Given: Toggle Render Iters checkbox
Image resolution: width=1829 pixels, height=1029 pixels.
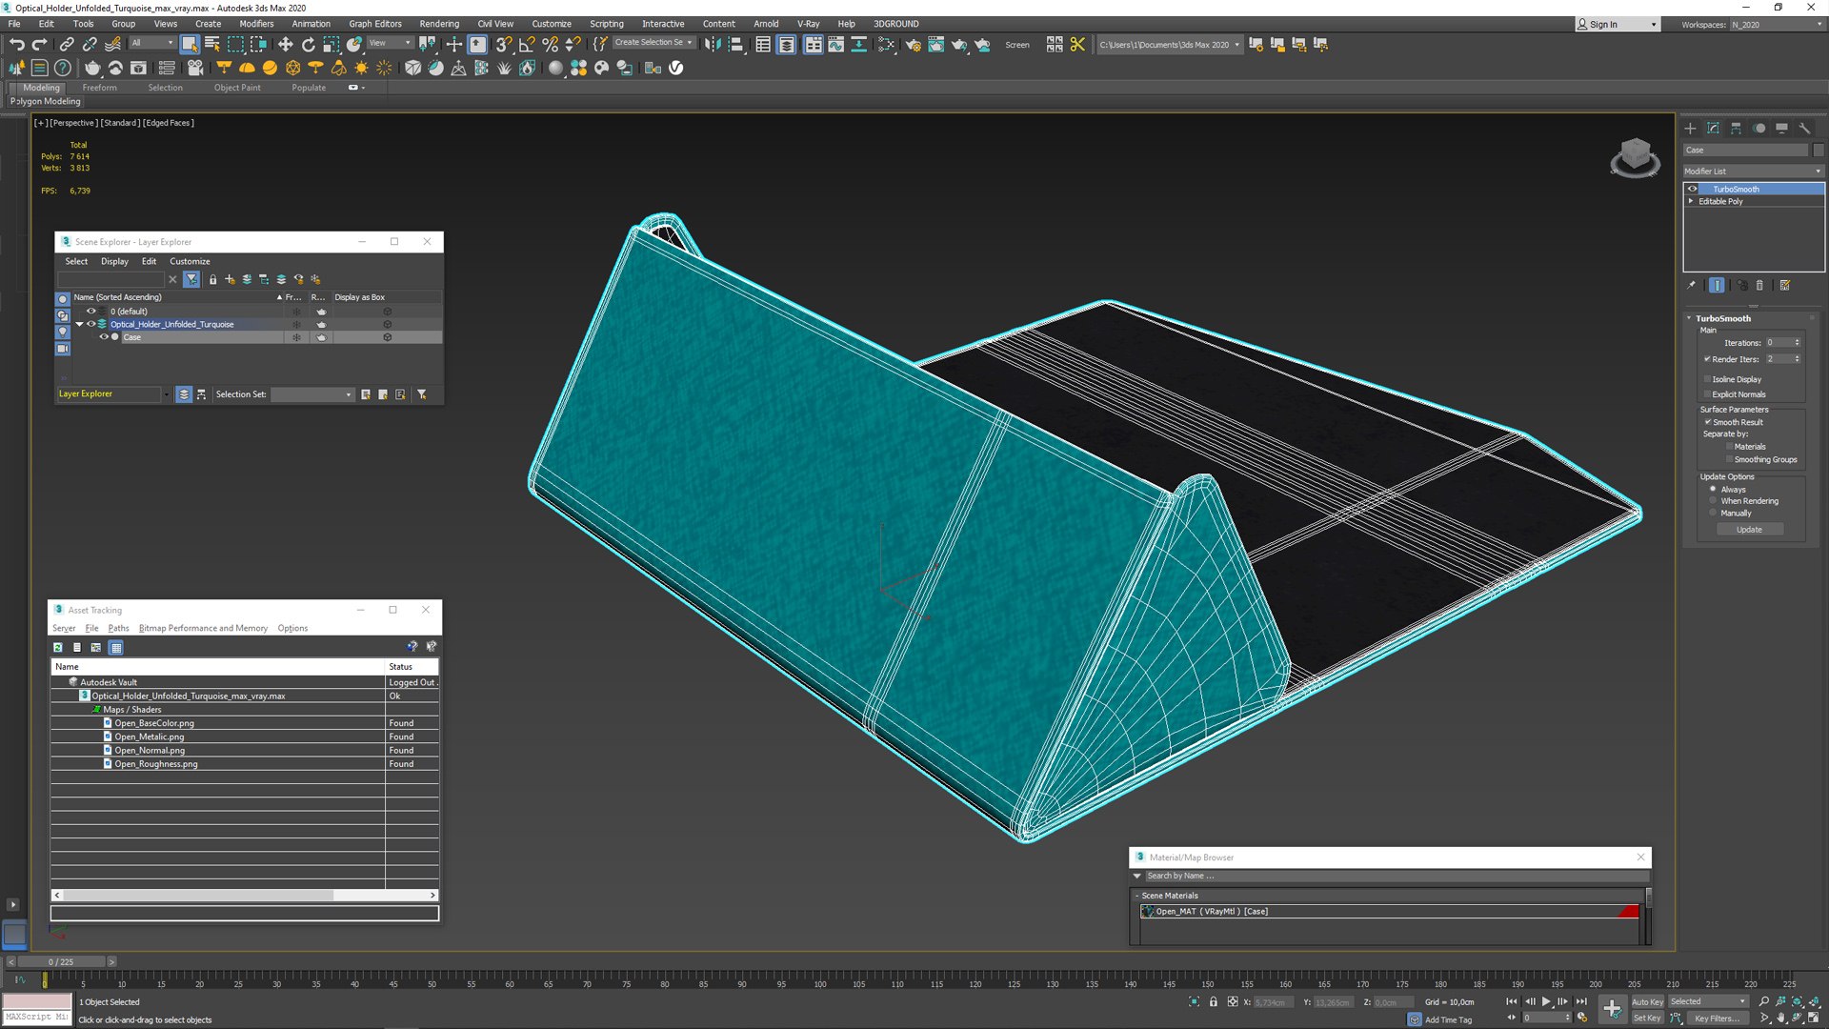Looking at the screenshot, I should (1707, 359).
